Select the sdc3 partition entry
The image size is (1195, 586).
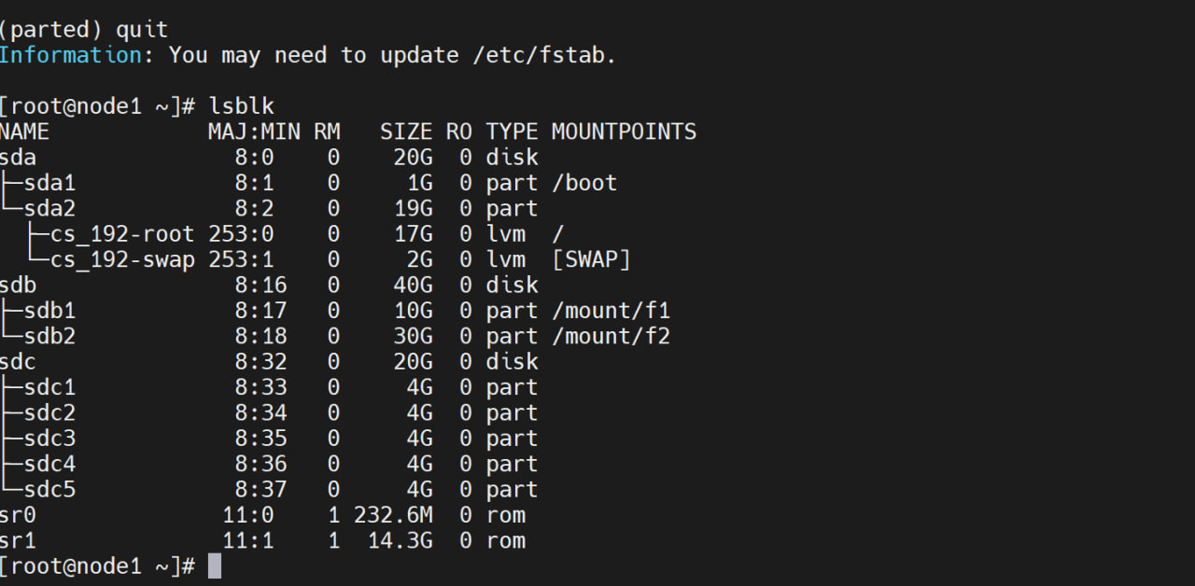tap(50, 439)
